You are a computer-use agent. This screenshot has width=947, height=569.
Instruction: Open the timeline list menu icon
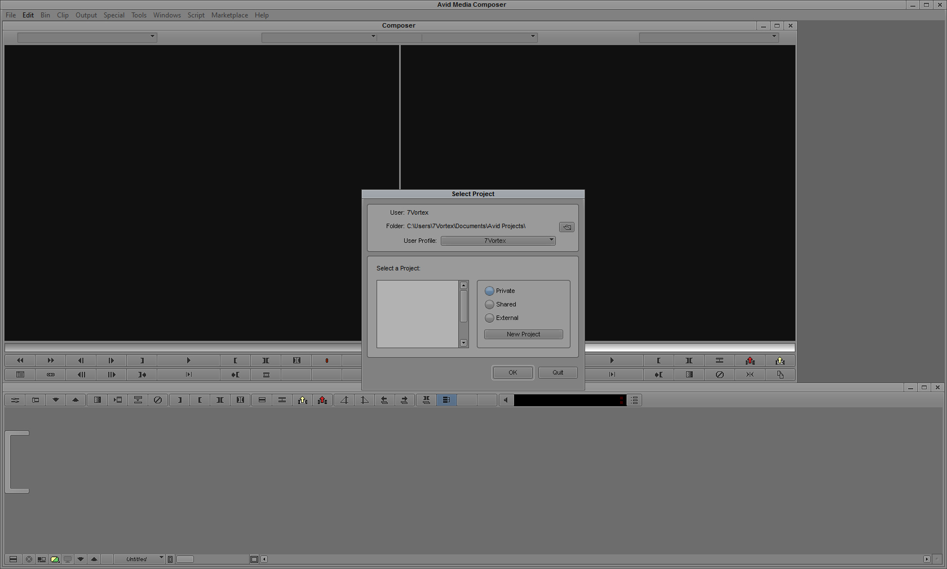coord(635,400)
